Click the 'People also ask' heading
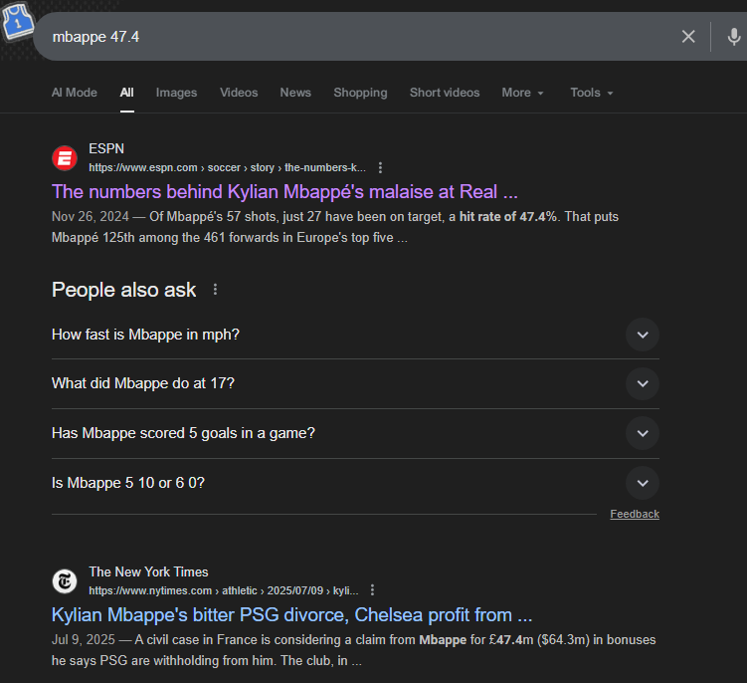This screenshot has width=747, height=683. click(124, 290)
